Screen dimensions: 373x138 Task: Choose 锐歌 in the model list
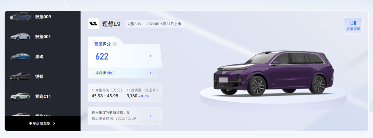[x=39, y=77]
